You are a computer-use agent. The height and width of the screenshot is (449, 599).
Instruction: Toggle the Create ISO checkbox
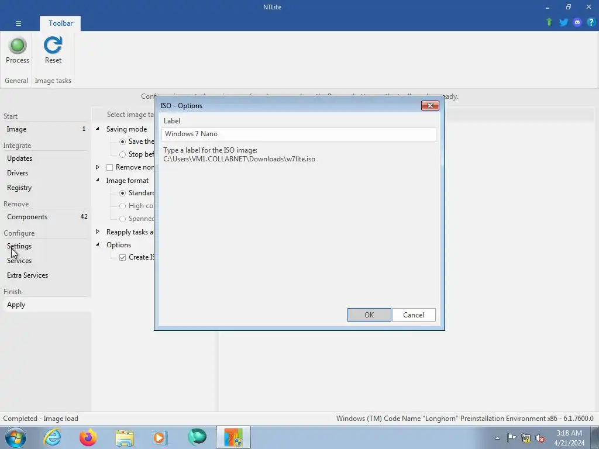pyautogui.click(x=122, y=258)
